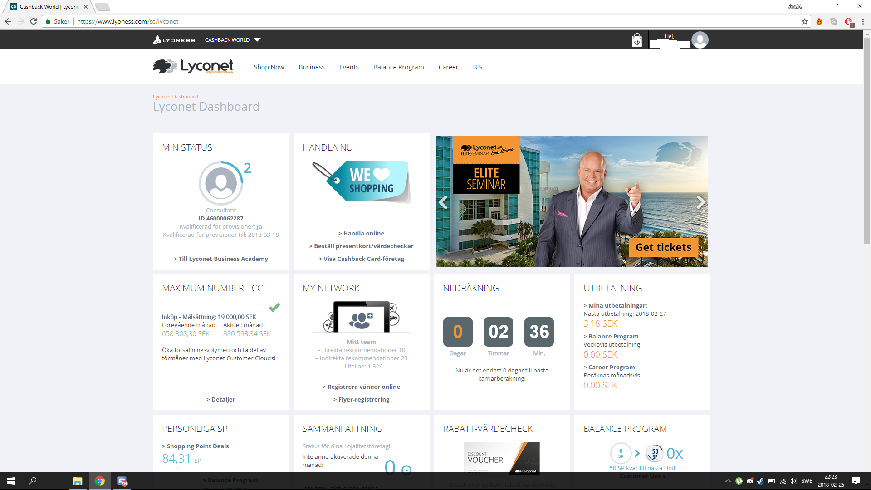Image resolution: width=871 pixels, height=490 pixels.
Task: Open the Windows Start menu
Action: tap(11, 481)
